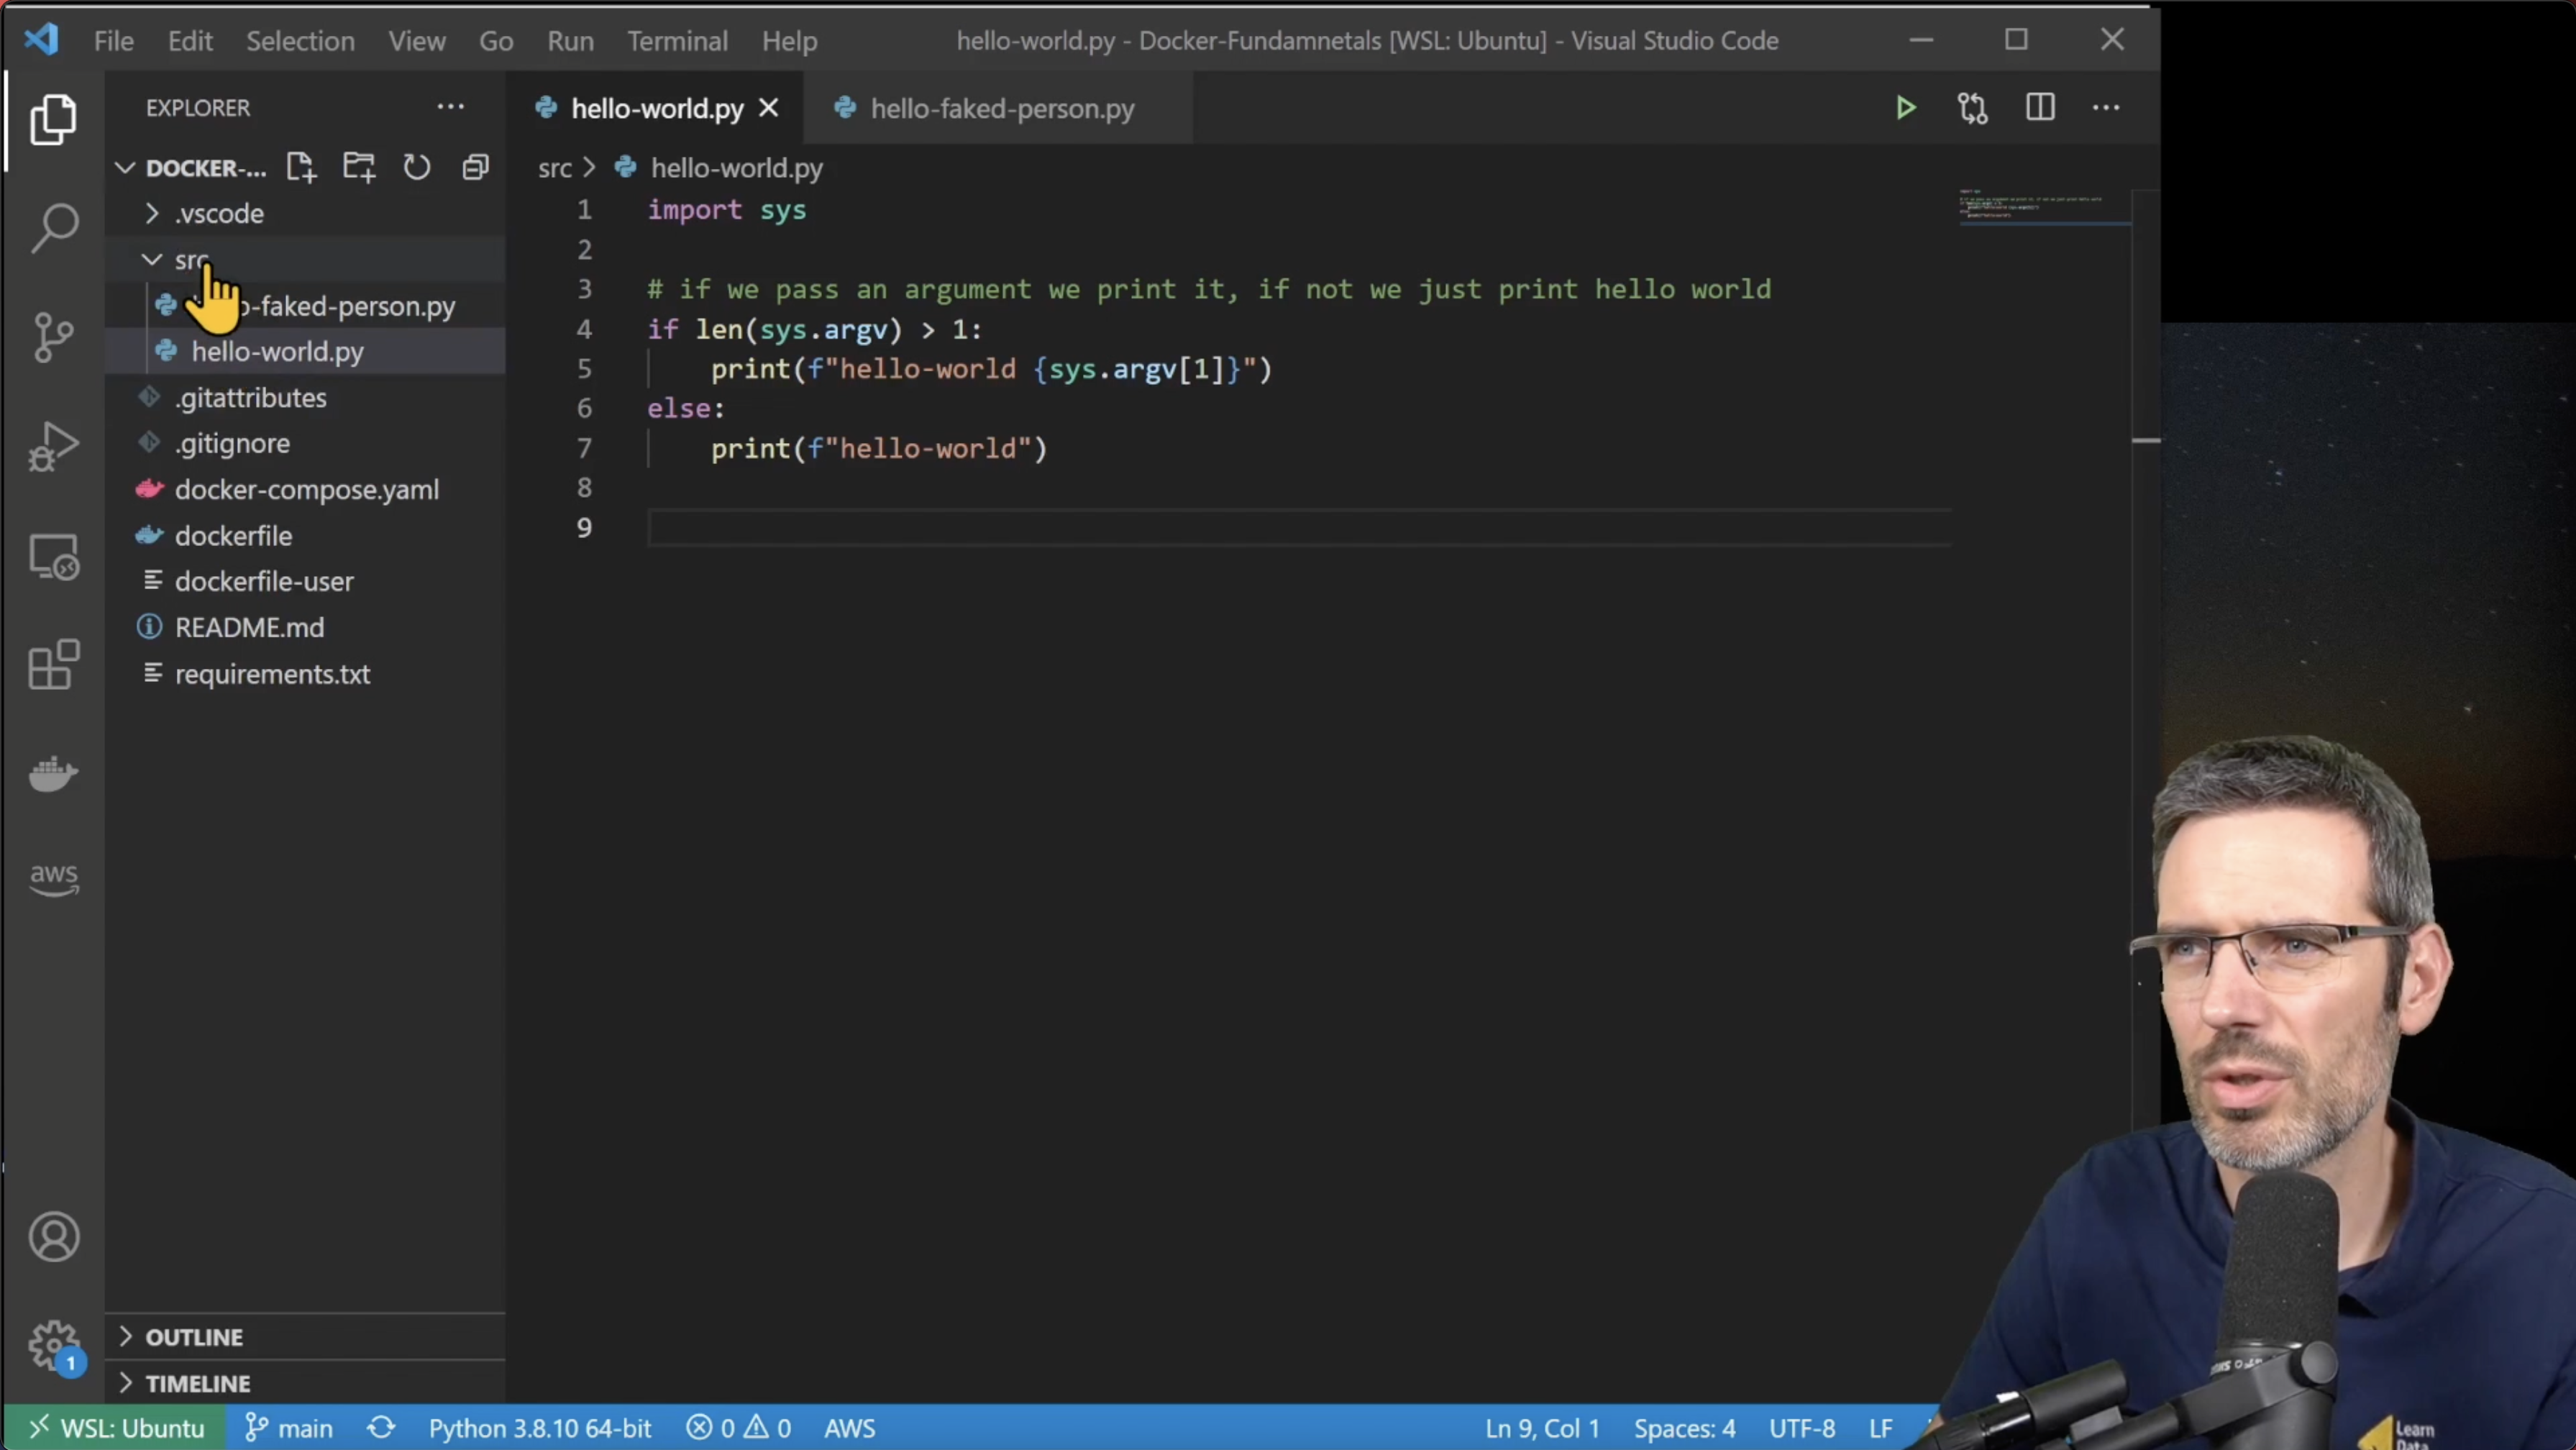The width and height of the screenshot is (2576, 1450).
Task: Click the minimap code overview
Action: (2044, 206)
